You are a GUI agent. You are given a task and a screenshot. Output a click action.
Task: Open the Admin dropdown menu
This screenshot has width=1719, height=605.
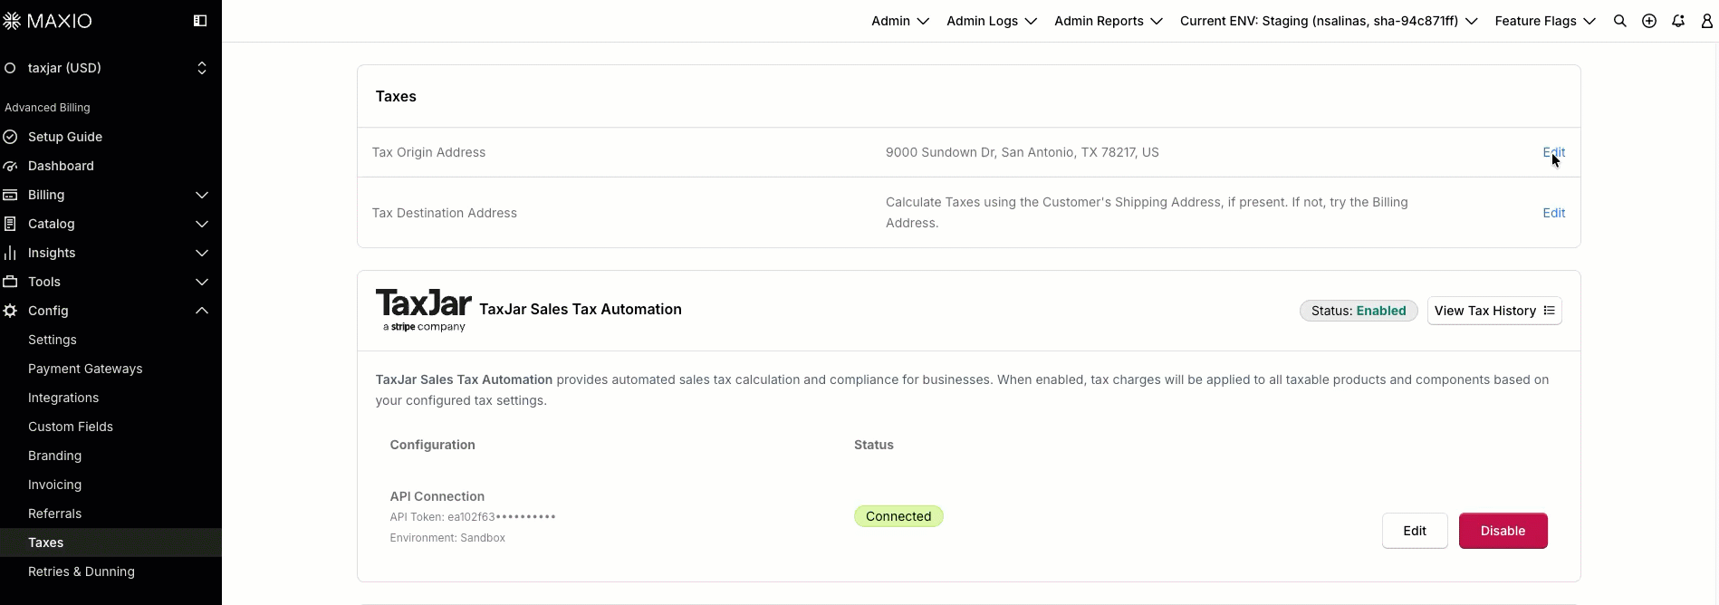point(900,21)
